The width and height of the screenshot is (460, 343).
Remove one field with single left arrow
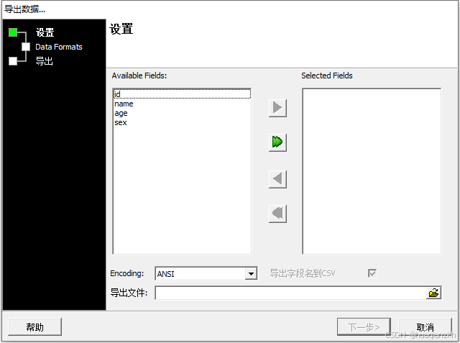277,178
